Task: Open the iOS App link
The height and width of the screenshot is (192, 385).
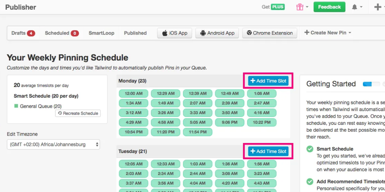Action: pos(175,33)
